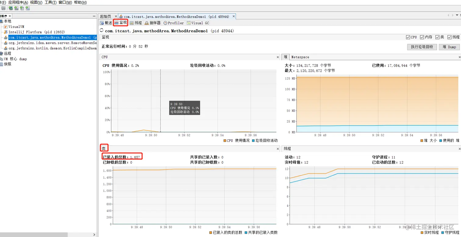Toggle the CPU checkbox
461x237 pixels.
(408, 37)
